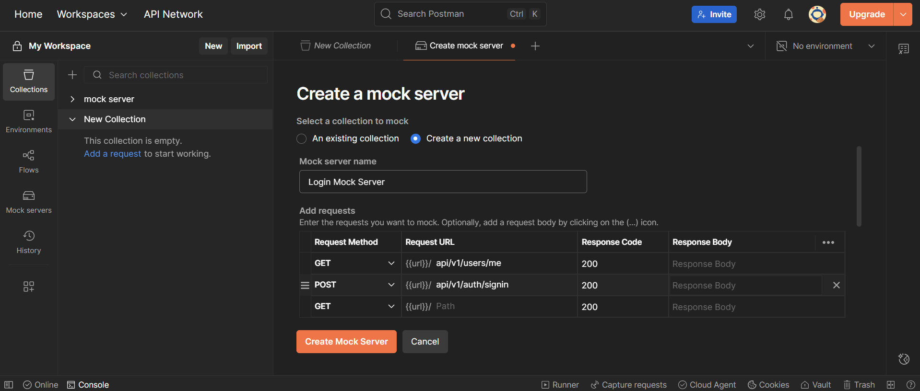Click the Postbot icon at bottom right
The image size is (920, 391).
904,359
